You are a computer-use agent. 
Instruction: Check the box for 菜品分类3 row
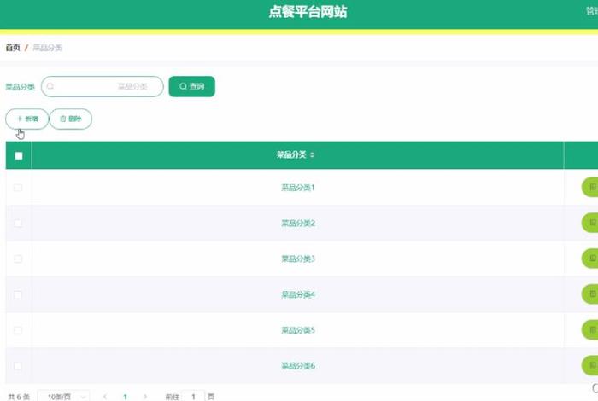pyautogui.click(x=18, y=259)
